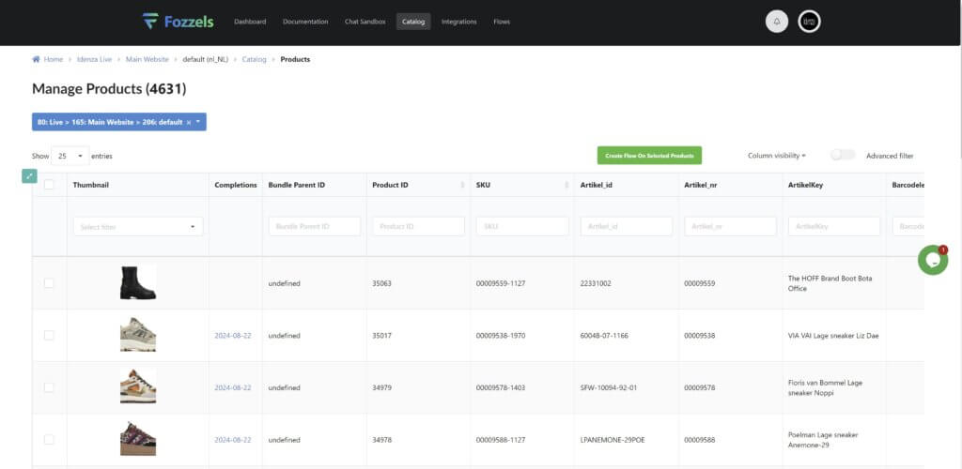Click the SKU filter input field
The image size is (962, 469).
(x=521, y=226)
